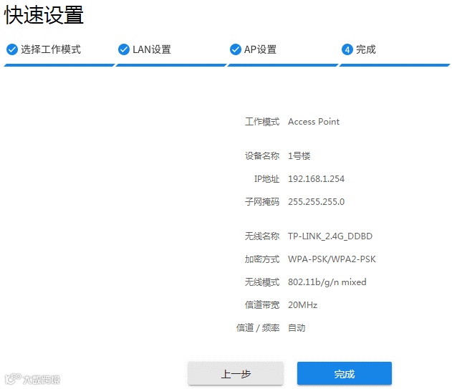This screenshot has width=452, height=389.
Task: Click the 子网掩码 label
Action: (x=262, y=201)
